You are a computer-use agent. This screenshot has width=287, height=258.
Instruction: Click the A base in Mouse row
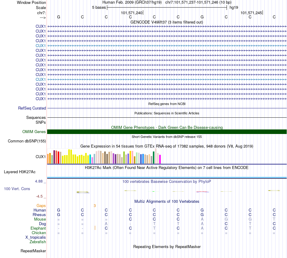click(202, 219)
